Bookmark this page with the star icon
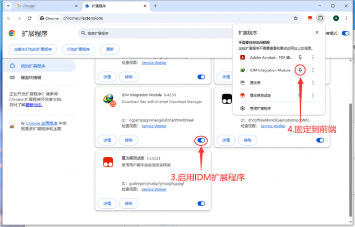The image size is (355, 227). tap(295, 18)
